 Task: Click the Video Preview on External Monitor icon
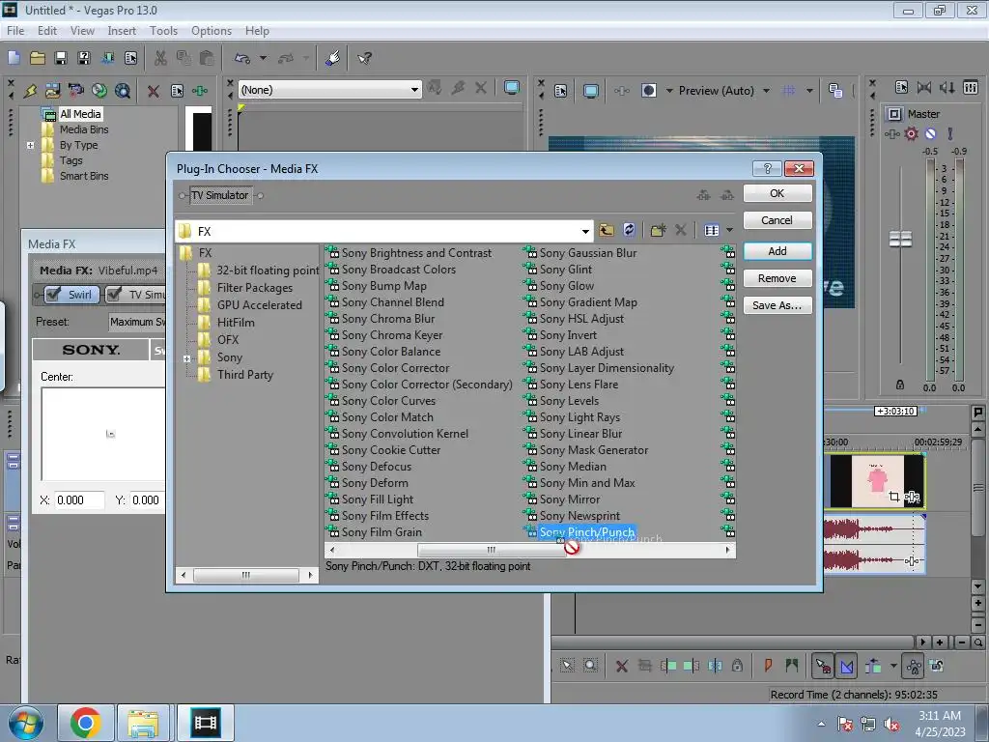tap(590, 91)
